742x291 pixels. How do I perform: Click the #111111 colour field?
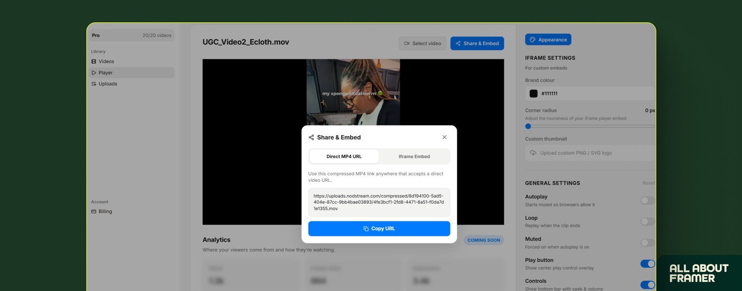590,94
